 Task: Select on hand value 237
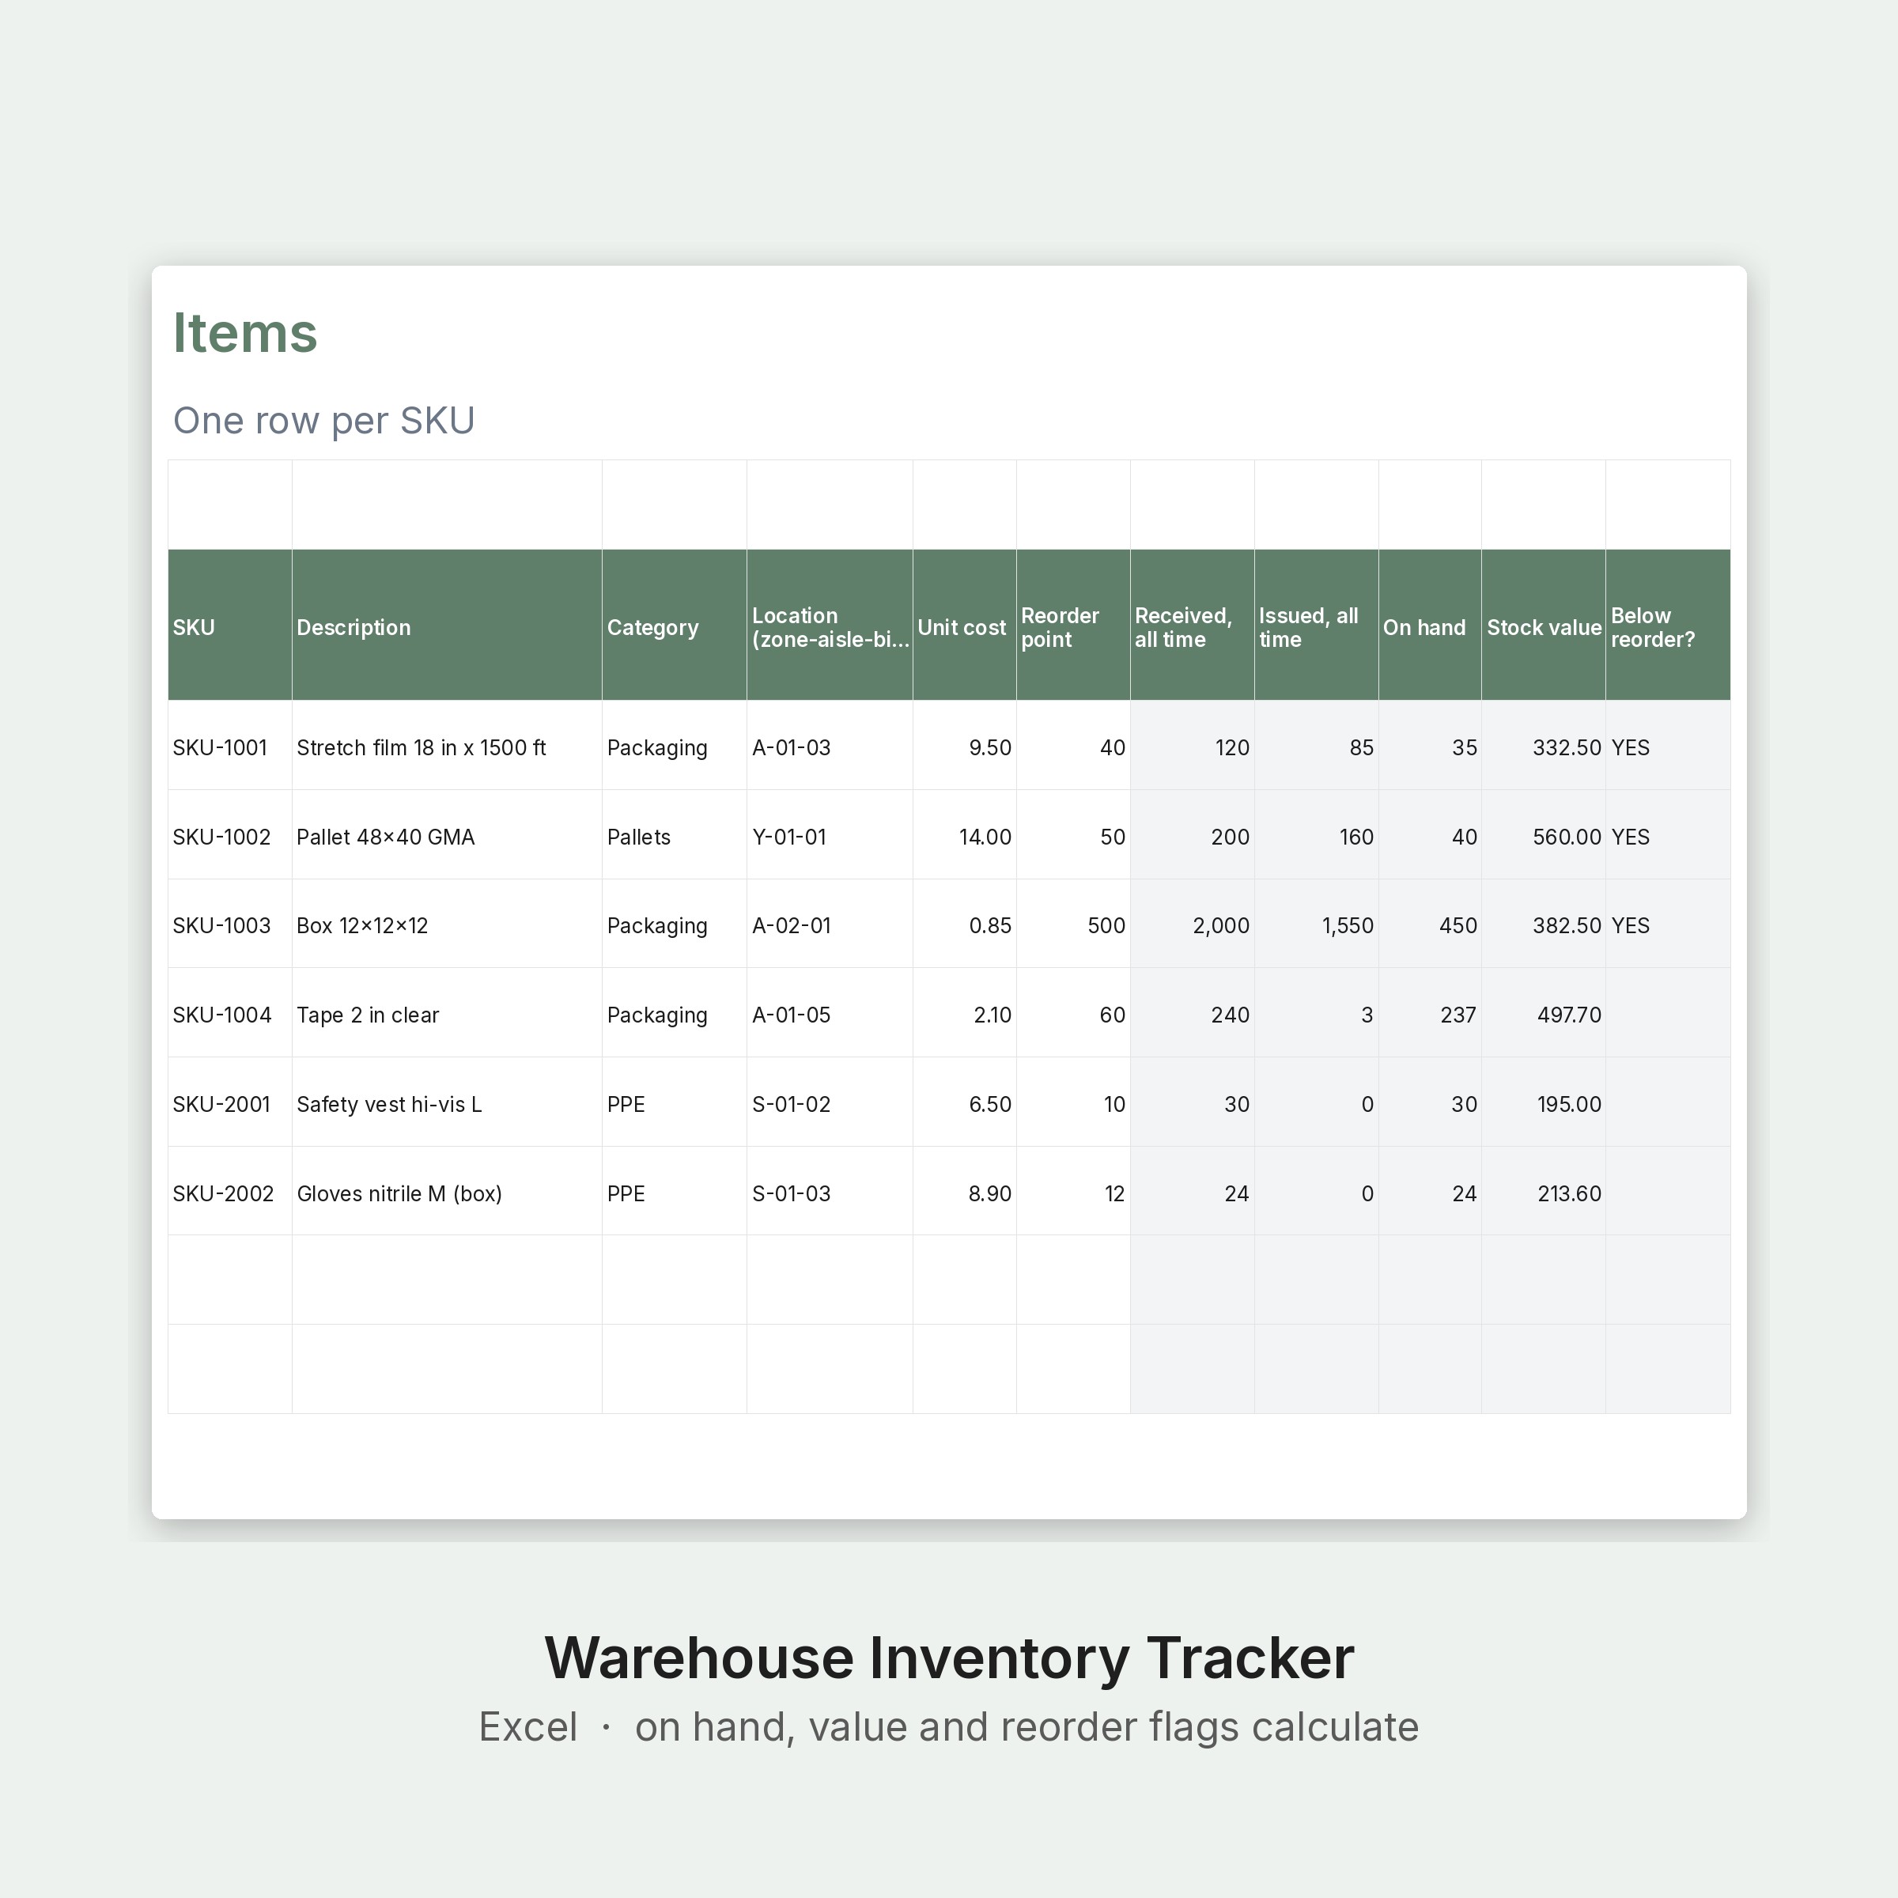click(x=1431, y=1013)
